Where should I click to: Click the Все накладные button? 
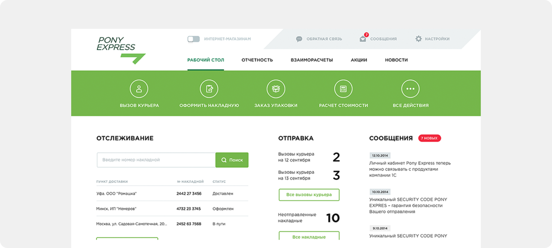coord(309,236)
